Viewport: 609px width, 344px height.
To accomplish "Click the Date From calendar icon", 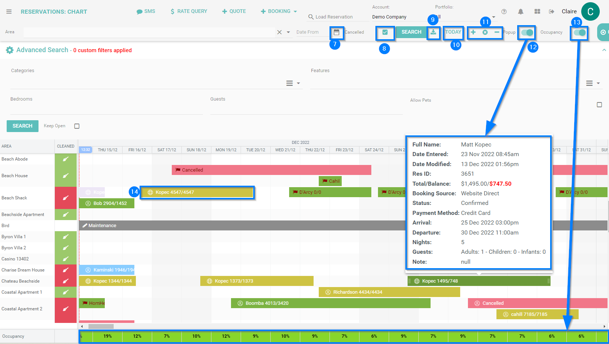I will pyautogui.click(x=336, y=33).
